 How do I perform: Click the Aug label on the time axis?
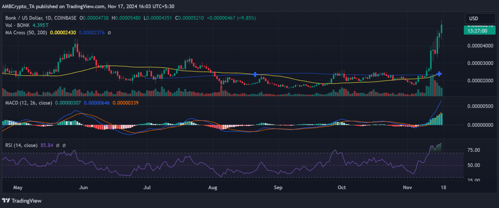coord(212,188)
